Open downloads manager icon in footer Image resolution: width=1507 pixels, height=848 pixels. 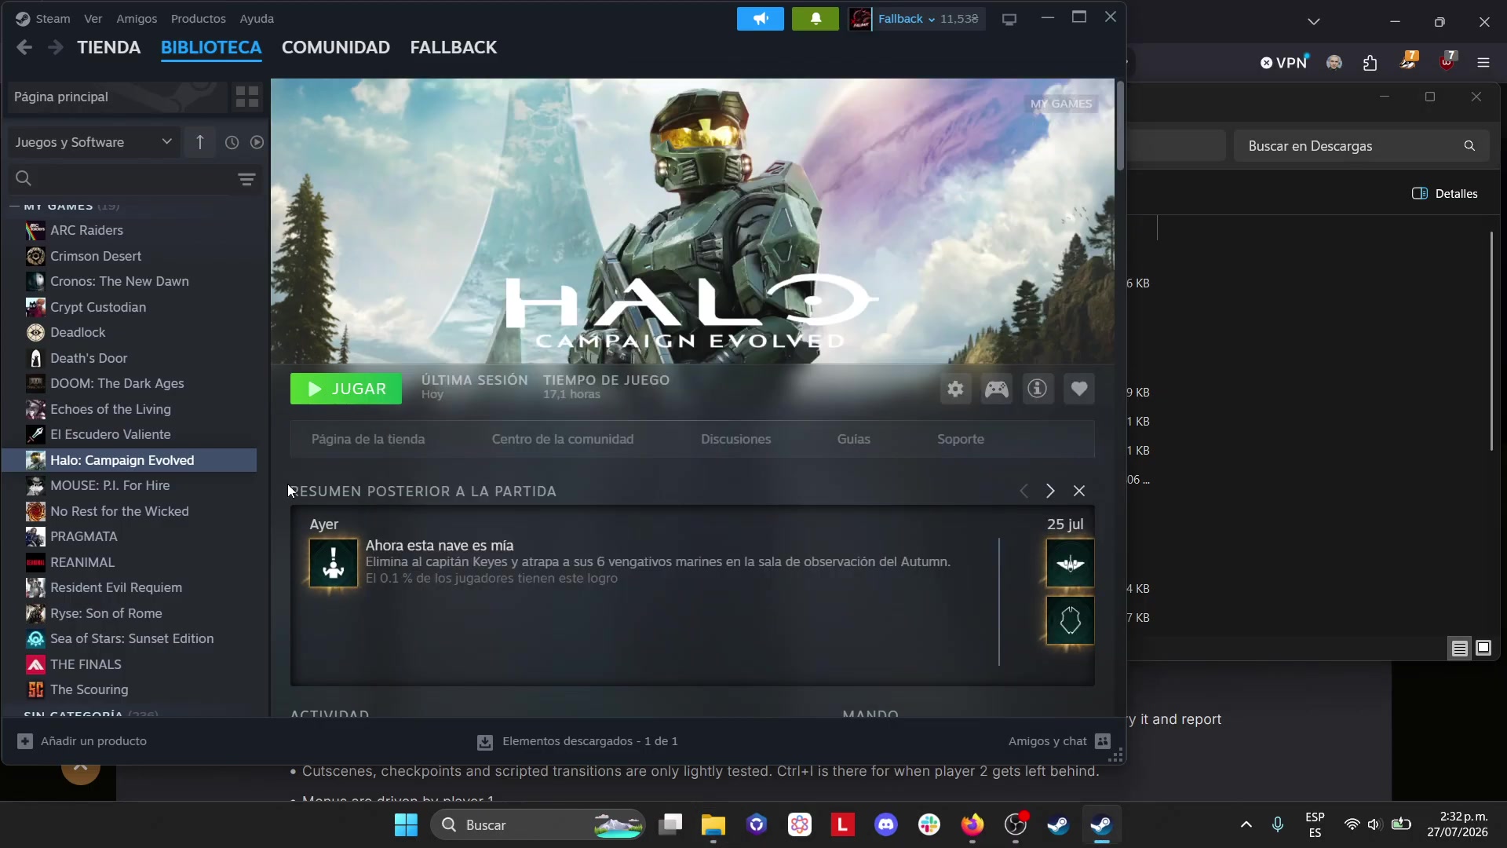485,741
